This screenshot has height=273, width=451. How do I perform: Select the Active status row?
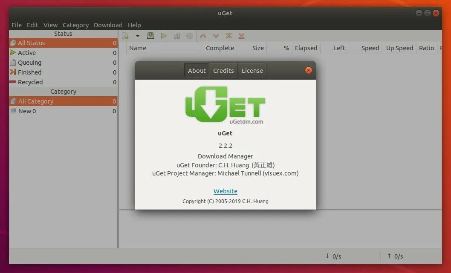click(63, 52)
